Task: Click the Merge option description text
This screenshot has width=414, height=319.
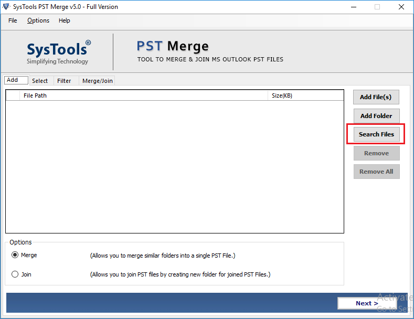Action: [163, 256]
